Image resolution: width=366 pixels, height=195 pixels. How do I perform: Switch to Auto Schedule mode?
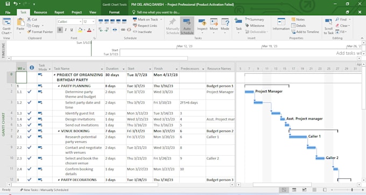187,26
